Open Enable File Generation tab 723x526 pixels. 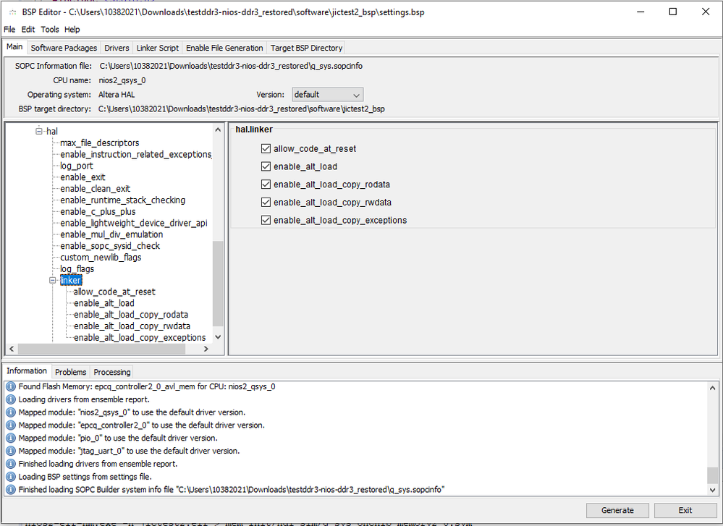[224, 48]
